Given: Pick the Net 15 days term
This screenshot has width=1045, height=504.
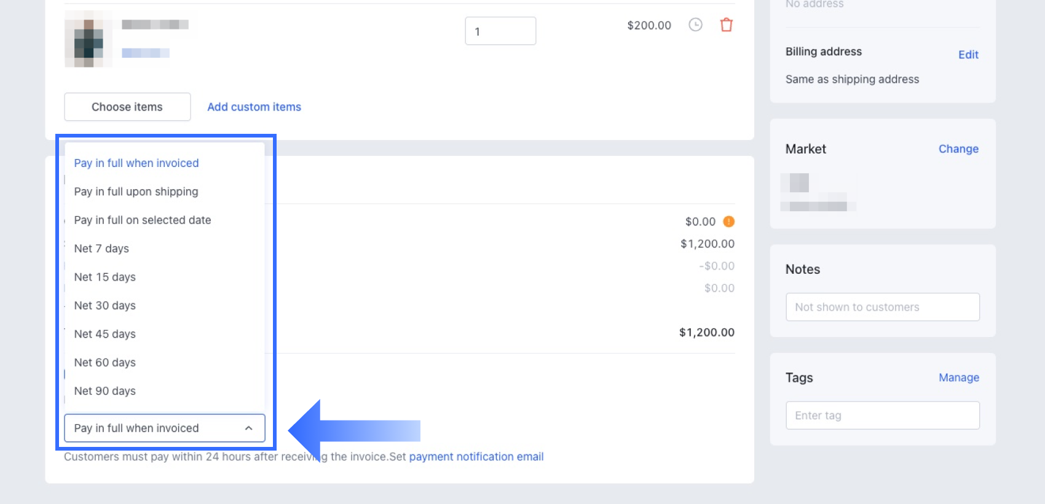Looking at the screenshot, I should tap(105, 277).
